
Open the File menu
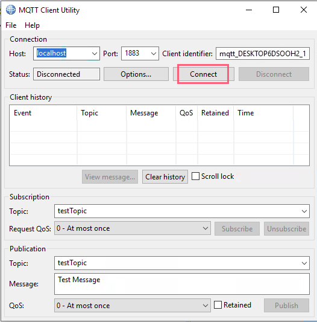click(x=11, y=25)
